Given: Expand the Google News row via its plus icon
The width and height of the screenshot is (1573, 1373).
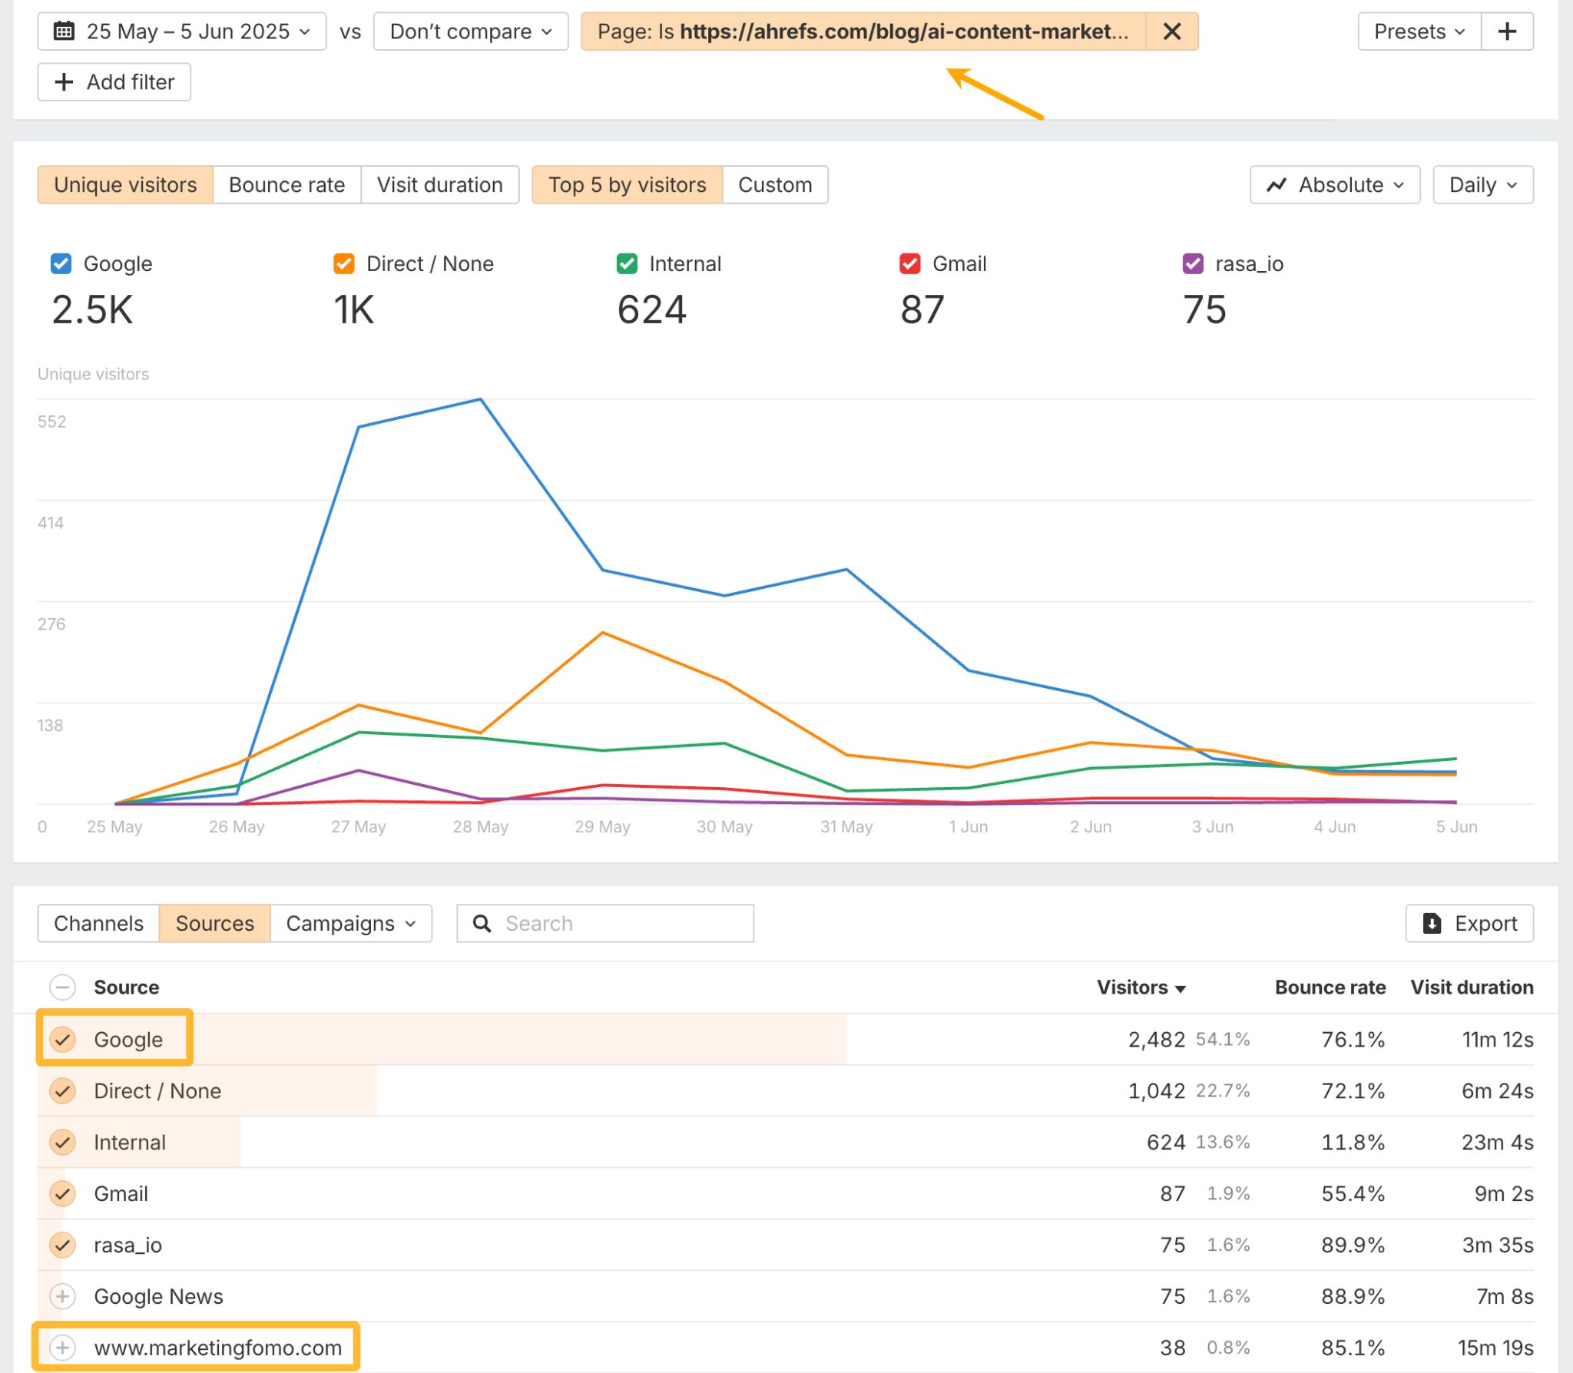Looking at the screenshot, I should pos(62,1296).
